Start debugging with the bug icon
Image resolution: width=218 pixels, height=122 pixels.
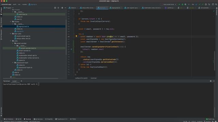tap(183, 4)
